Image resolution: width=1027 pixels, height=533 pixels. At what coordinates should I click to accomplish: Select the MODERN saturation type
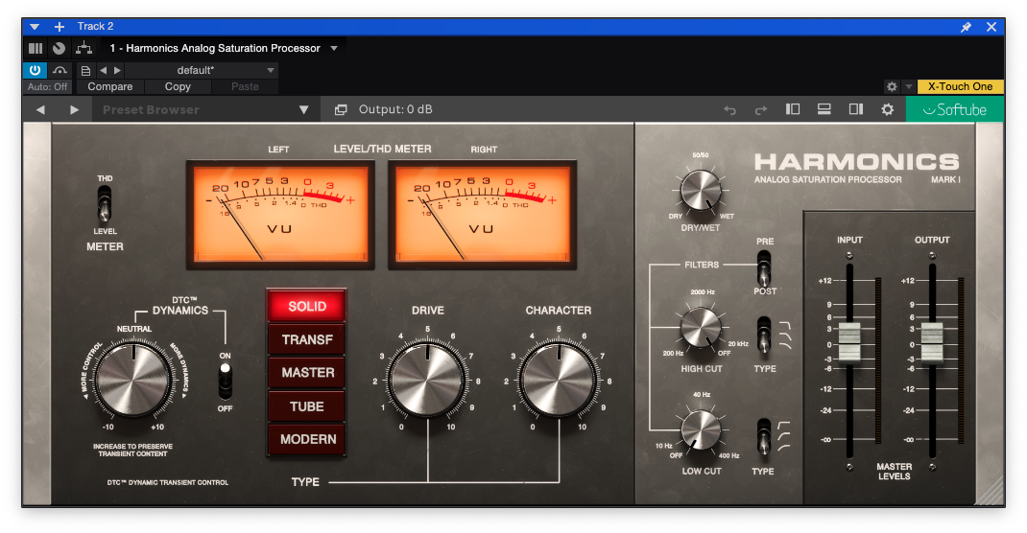click(306, 439)
